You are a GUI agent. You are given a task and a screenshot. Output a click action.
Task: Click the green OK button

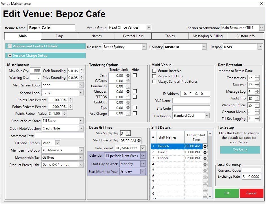point(227,193)
